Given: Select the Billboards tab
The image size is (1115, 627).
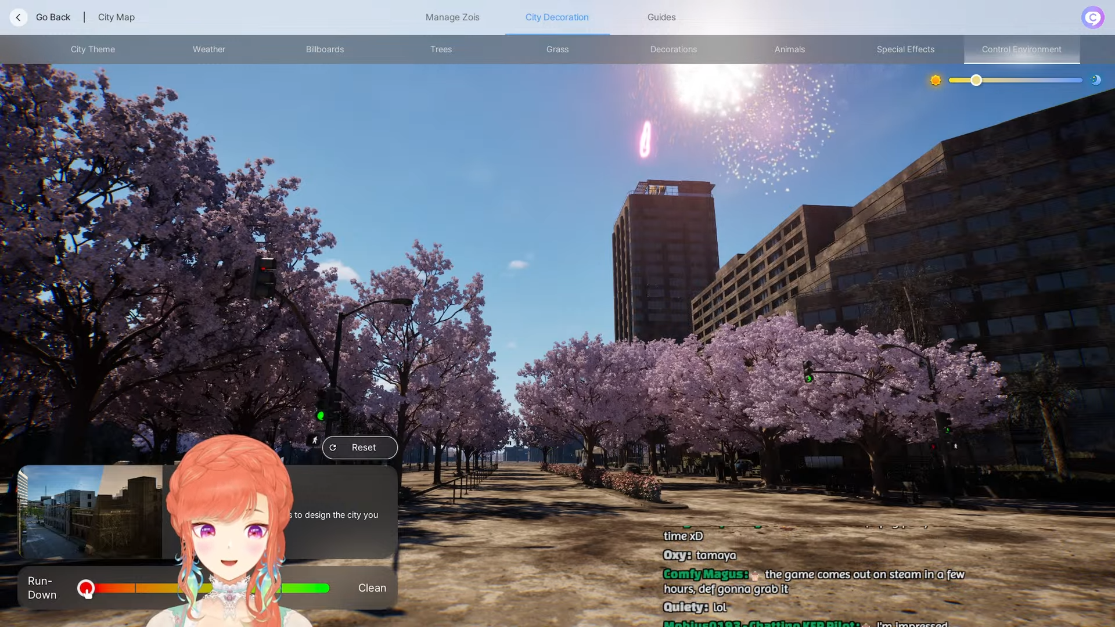Looking at the screenshot, I should 325,49.
